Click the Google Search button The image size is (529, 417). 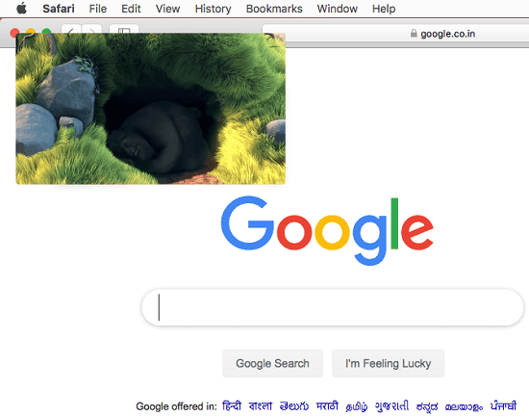pyautogui.click(x=272, y=363)
